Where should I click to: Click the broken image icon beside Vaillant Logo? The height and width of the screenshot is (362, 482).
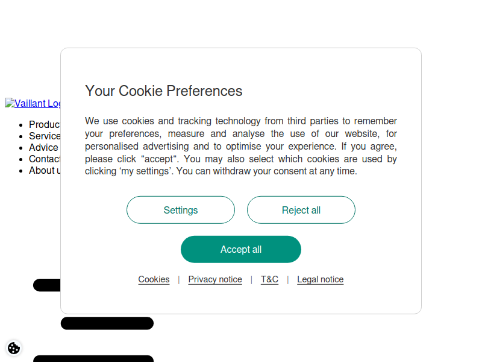pyautogui.click(x=10, y=103)
